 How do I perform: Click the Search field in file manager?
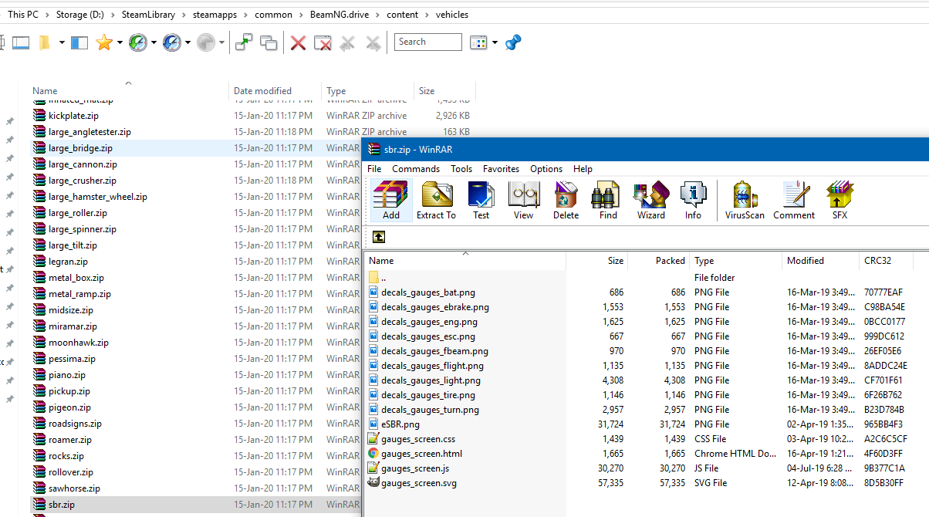coord(428,42)
